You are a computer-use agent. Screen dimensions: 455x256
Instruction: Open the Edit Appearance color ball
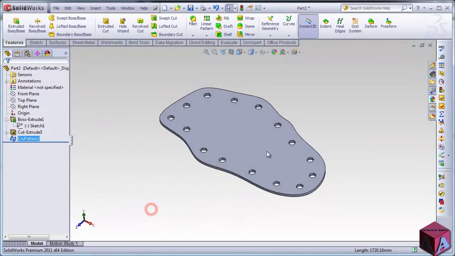click(x=274, y=52)
